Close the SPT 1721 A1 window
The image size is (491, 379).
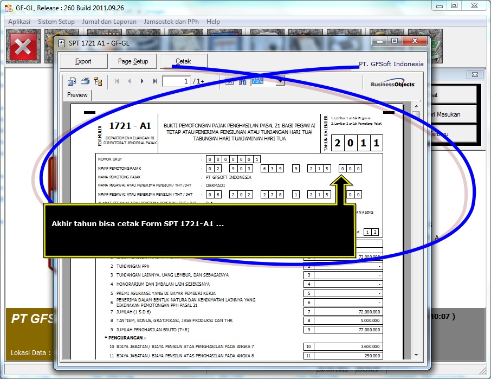pyautogui.click(x=415, y=41)
